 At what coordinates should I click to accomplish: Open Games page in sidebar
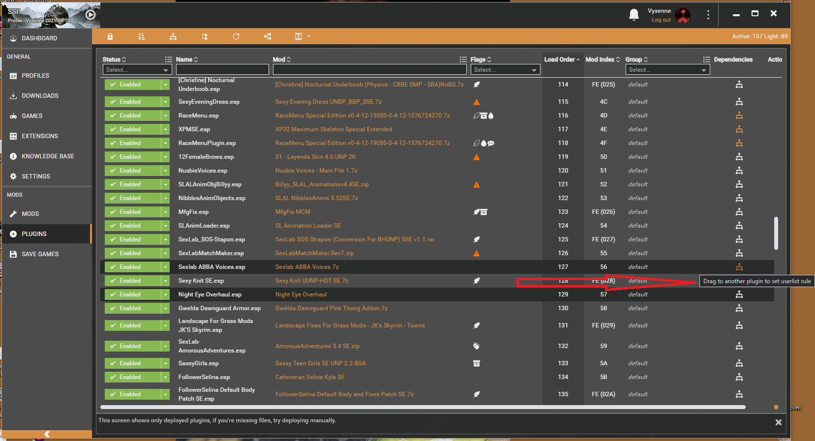47,116
